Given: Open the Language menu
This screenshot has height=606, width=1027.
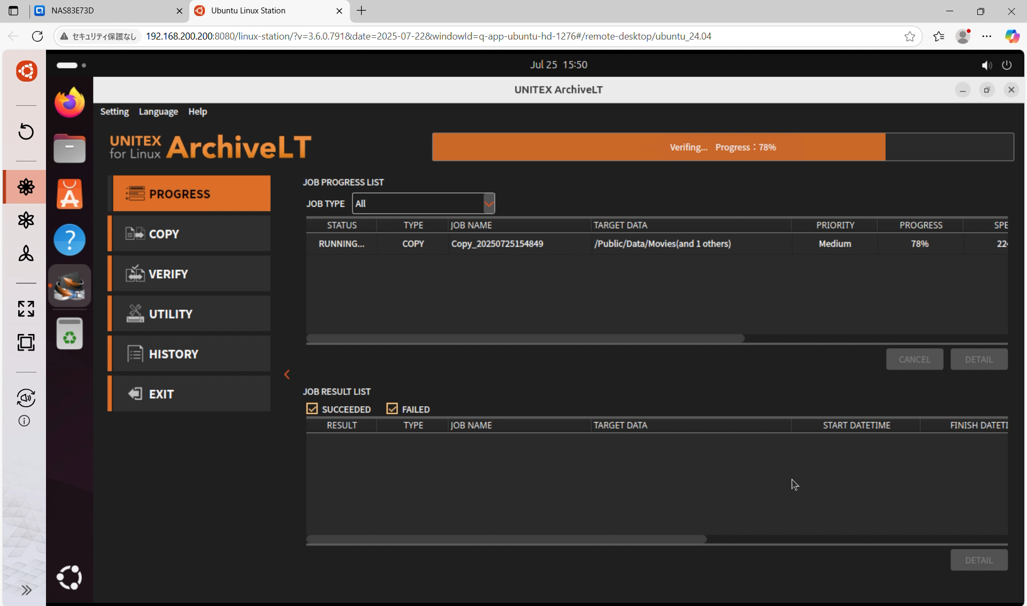Looking at the screenshot, I should [x=158, y=111].
